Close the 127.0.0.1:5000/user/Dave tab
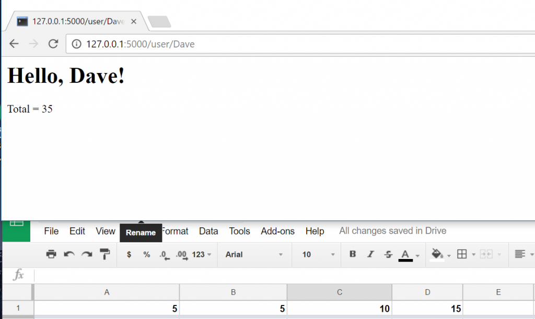535x319 pixels. click(x=134, y=21)
